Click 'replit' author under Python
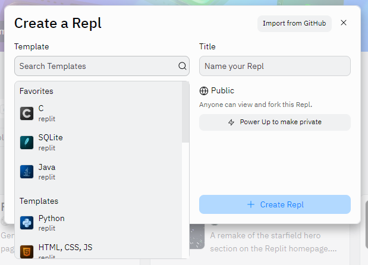Screen dimensions: 368x265 [x=47, y=228]
